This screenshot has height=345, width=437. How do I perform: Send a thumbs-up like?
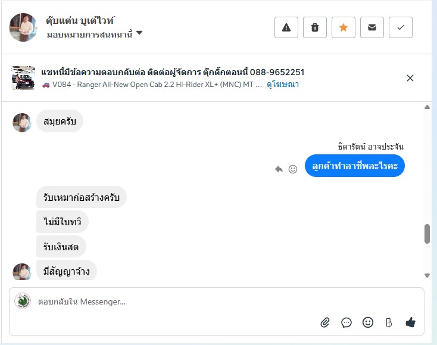pyautogui.click(x=410, y=322)
